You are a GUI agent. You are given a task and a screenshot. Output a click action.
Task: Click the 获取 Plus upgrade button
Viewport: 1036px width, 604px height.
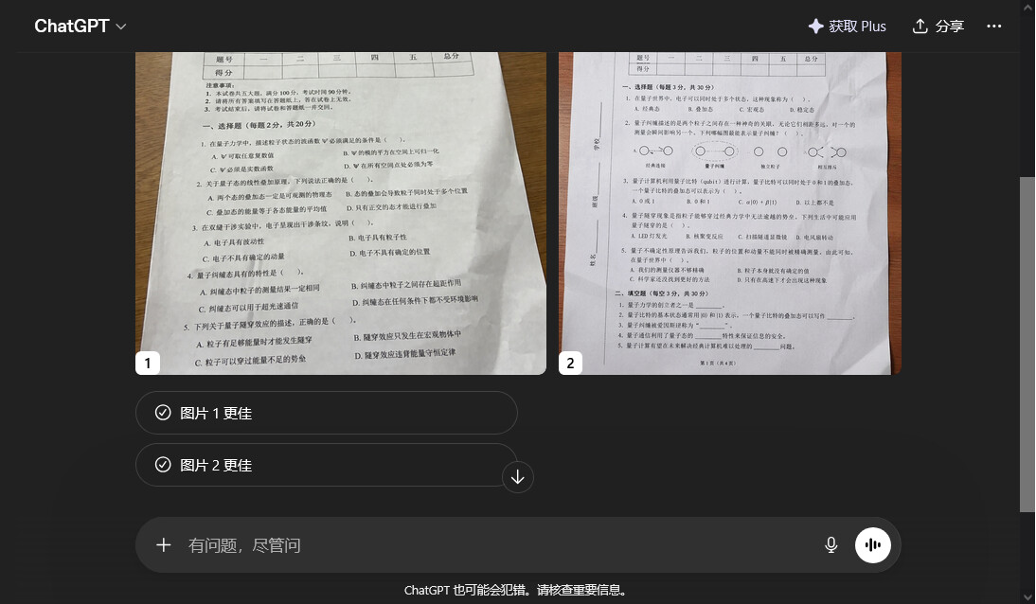(847, 26)
